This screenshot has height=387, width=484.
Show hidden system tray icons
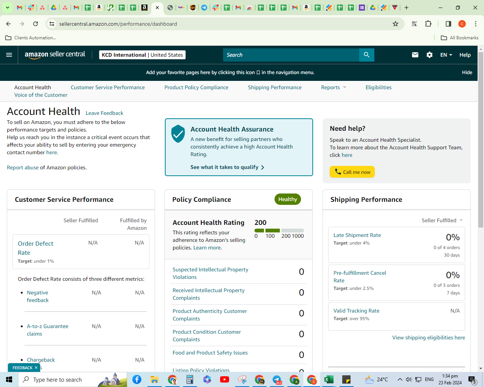pyautogui.click(x=400, y=379)
